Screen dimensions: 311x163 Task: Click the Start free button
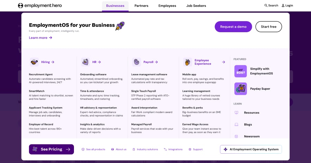point(268,27)
